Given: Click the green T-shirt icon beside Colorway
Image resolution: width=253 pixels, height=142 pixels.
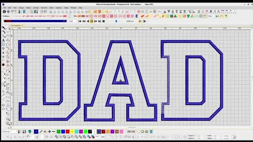Looking at the screenshot, I should coord(30,131).
